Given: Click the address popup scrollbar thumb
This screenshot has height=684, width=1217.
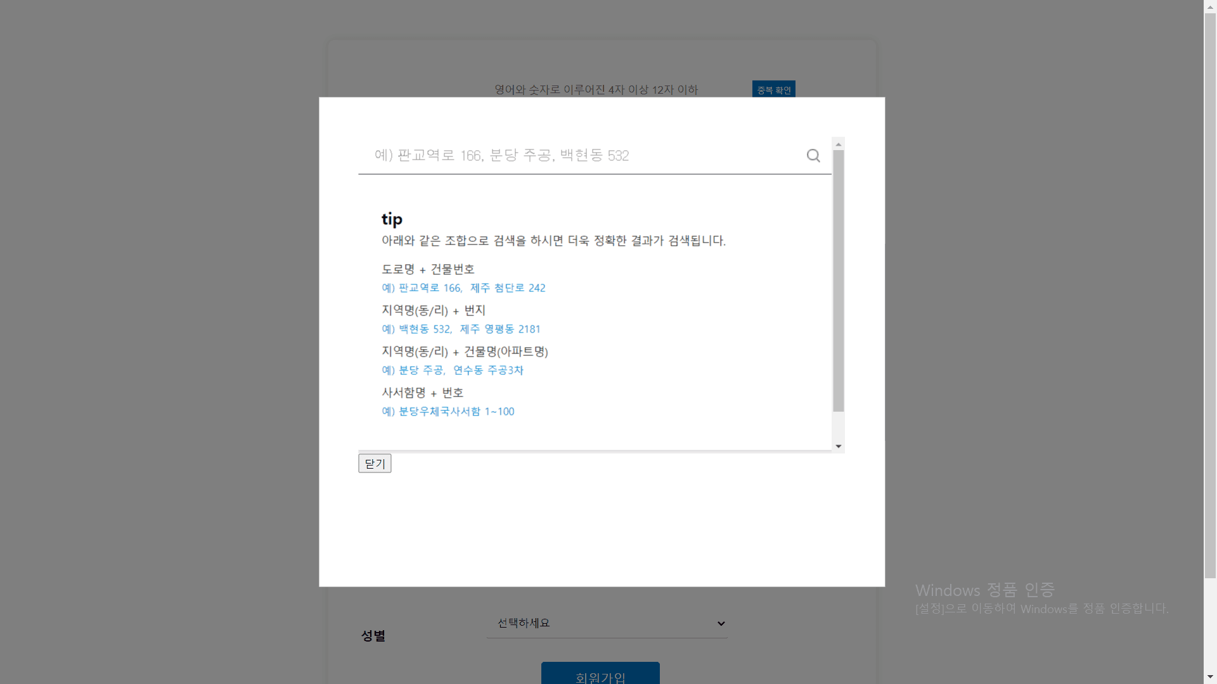Looking at the screenshot, I should point(839,282).
